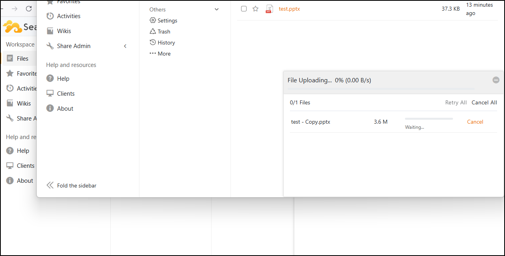The height and width of the screenshot is (256, 505).
Task: Click the Share Admin wrench icon
Action: click(50, 46)
